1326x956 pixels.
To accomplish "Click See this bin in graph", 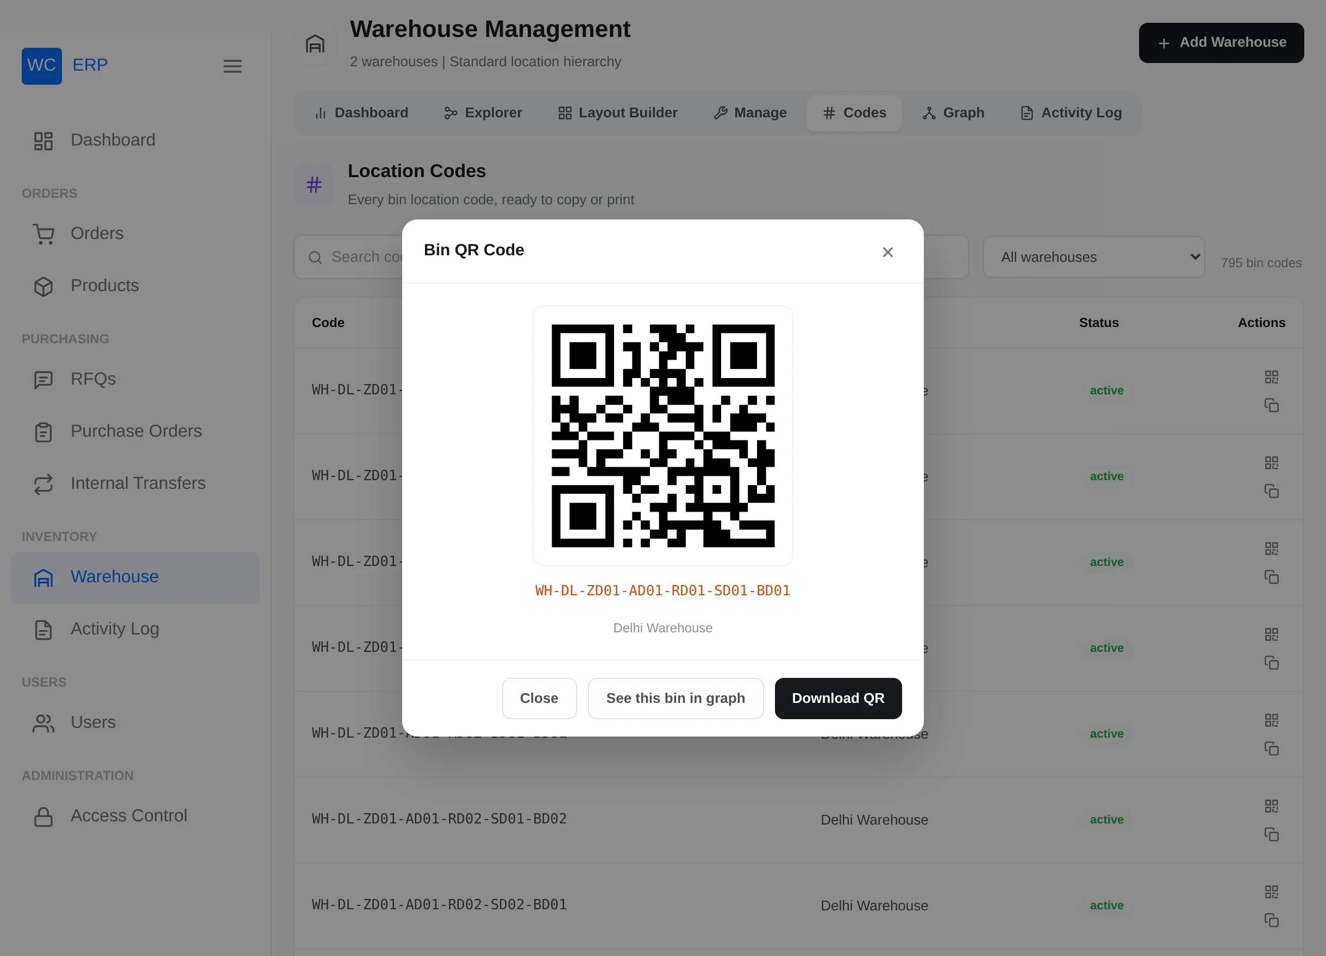I will [x=675, y=699].
